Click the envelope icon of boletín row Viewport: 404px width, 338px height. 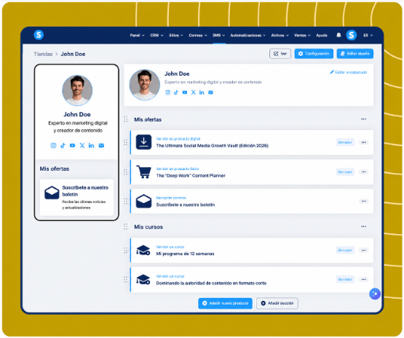tap(143, 201)
